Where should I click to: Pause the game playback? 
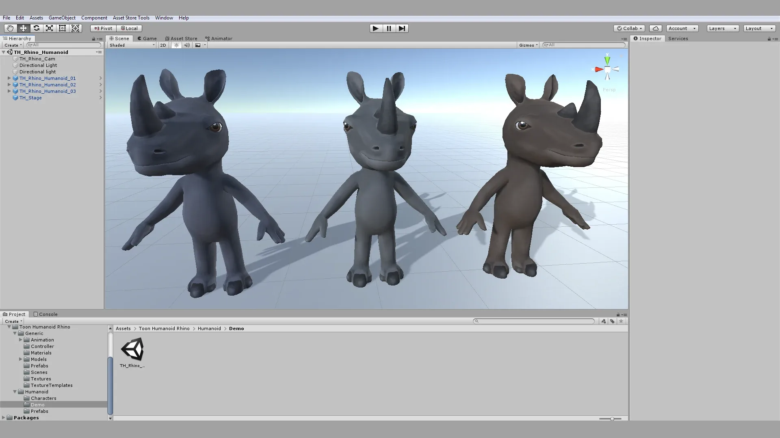389,28
